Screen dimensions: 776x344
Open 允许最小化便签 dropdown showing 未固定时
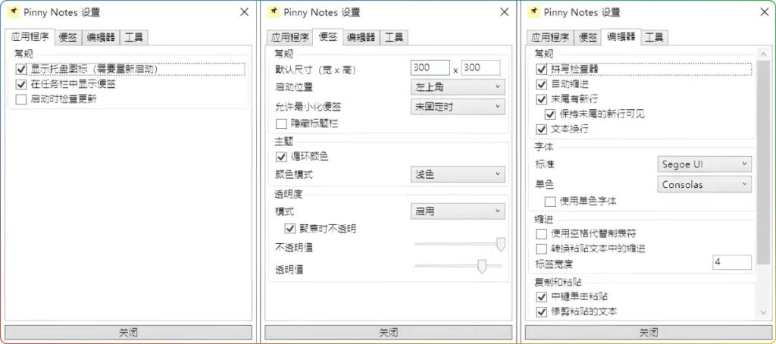458,106
